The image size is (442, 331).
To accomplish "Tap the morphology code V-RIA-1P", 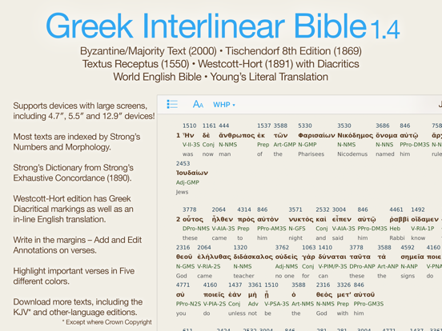I will 422,229.
